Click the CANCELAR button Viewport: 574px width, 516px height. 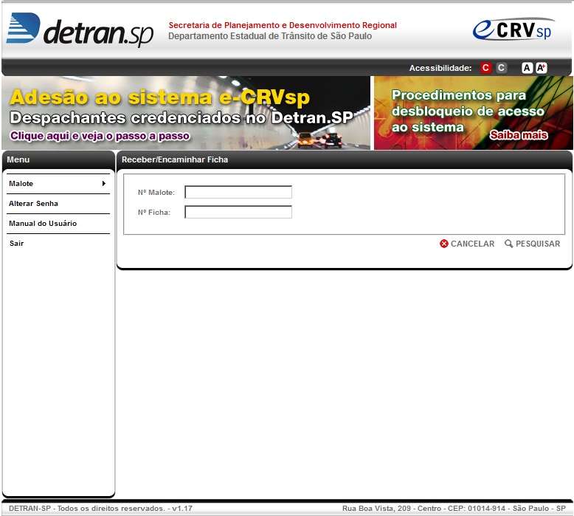pos(467,244)
